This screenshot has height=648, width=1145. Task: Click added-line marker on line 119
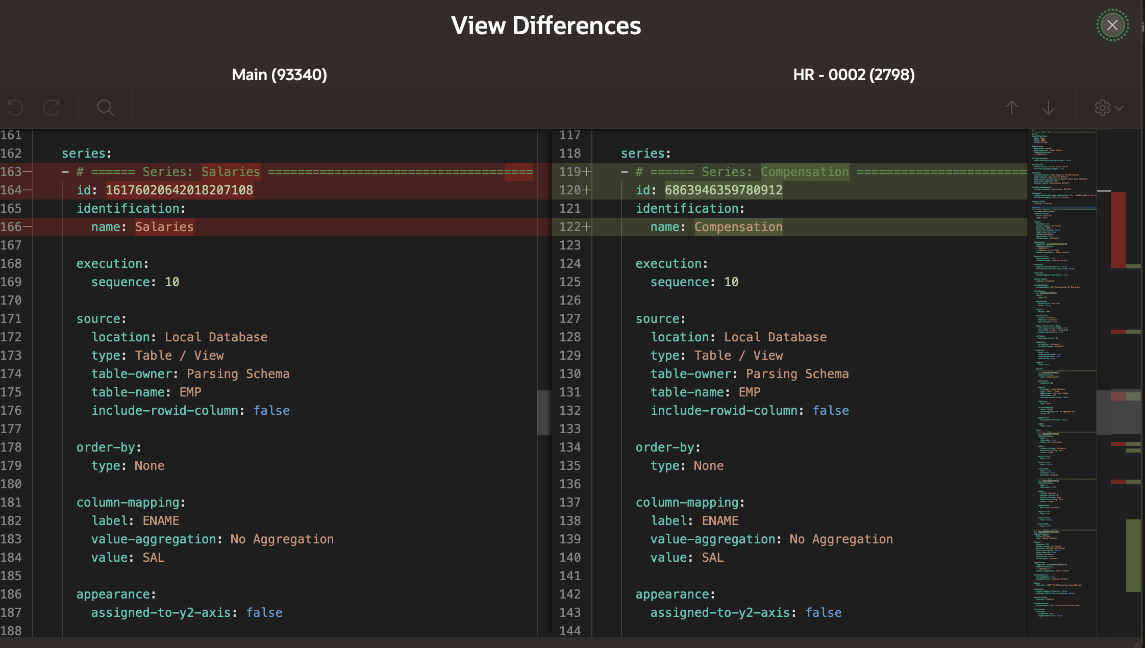(587, 172)
